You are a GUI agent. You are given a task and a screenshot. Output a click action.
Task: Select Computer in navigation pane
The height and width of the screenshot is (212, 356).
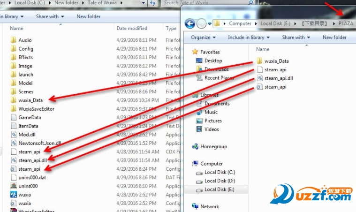212,164
